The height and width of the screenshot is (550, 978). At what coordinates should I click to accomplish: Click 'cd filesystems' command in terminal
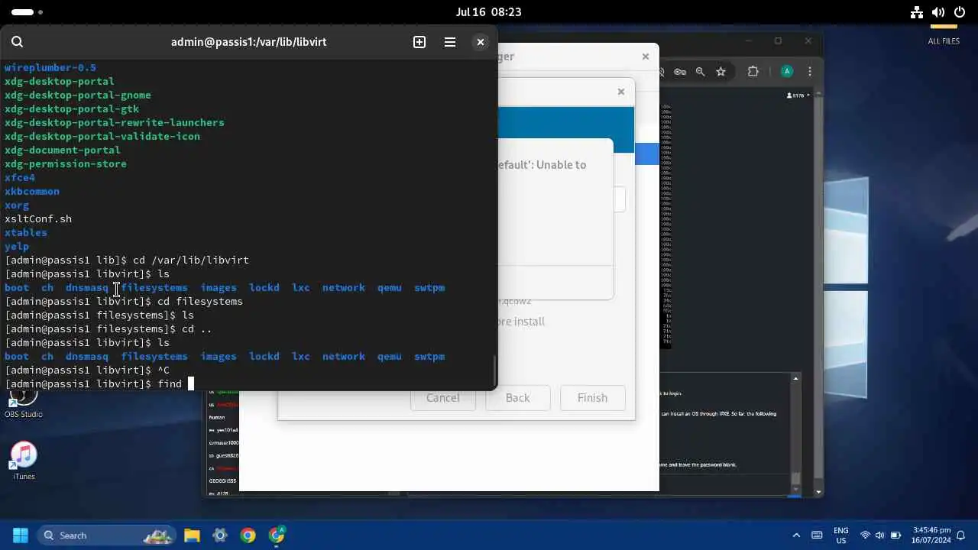[200, 302]
